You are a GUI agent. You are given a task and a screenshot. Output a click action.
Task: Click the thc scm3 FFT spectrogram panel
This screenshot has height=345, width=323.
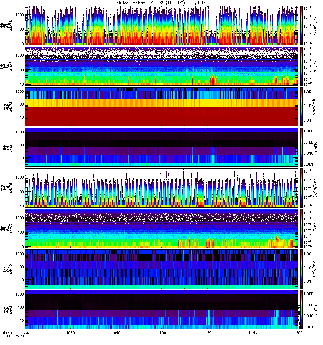(x=161, y=229)
